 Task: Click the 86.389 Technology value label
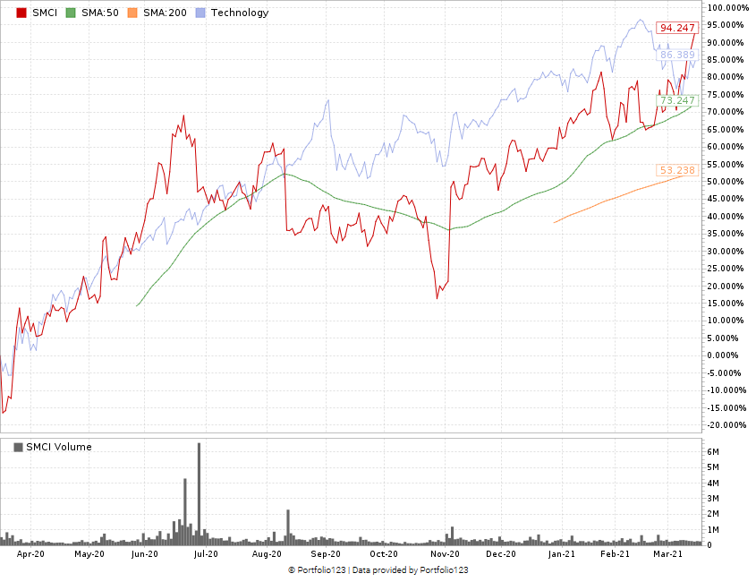coord(677,55)
